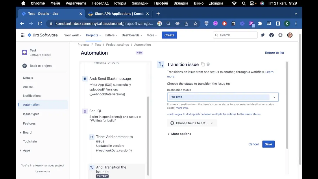Click the Slack icon beside Send Slack message
318x179 pixels.
coord(85,79)
